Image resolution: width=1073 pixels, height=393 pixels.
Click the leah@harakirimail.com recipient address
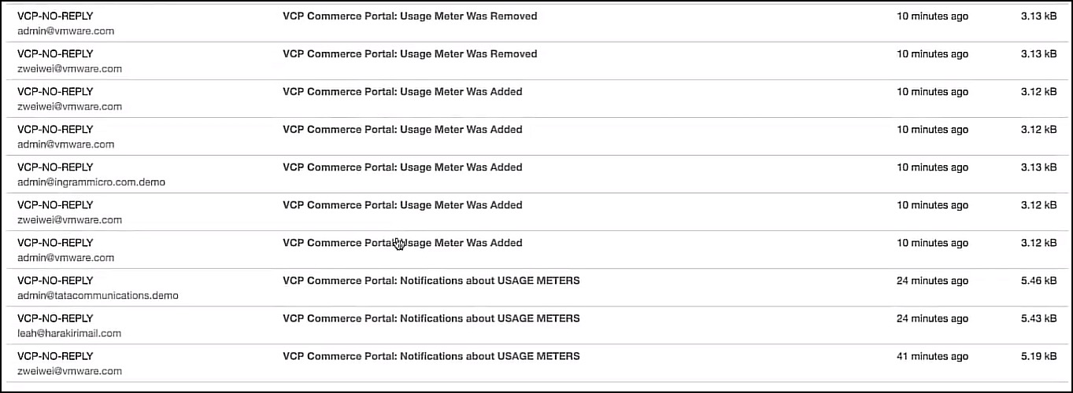[69, 333]
